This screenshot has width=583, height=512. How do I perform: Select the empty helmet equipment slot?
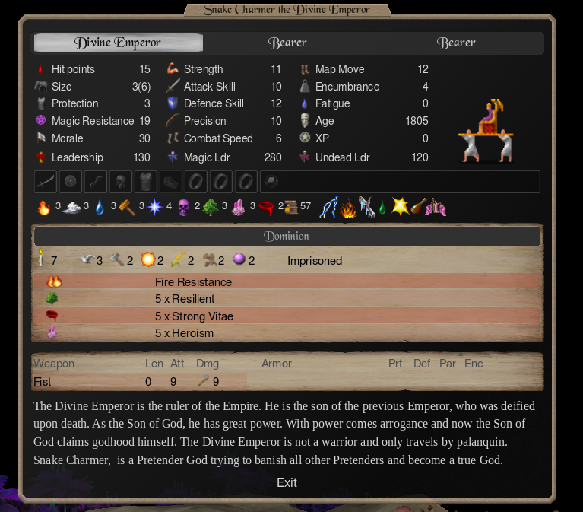pos(120,182)
